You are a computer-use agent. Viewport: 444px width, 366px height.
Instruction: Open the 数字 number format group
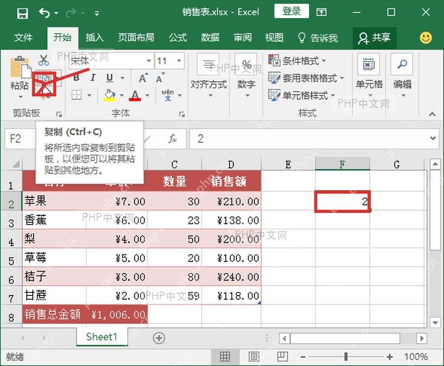coord(246,76)
